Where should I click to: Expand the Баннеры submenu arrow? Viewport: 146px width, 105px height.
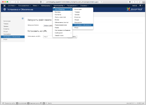pyautogui.click(x=71, y=12)
